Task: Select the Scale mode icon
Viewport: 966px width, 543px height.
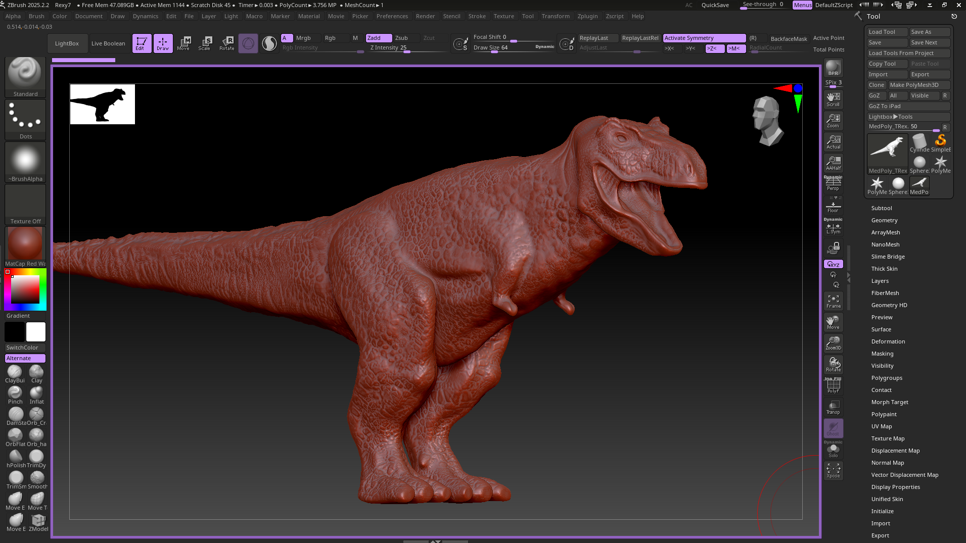Action: point(205,43)
